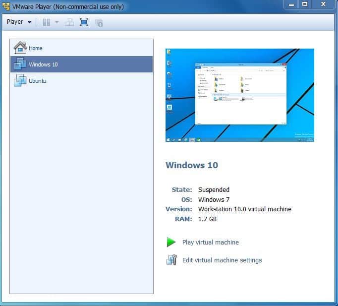Click the Windows 10 desktop preview thumbnail
The width and height of the screenshot is (338, 306).
click(x=240, y=95)
